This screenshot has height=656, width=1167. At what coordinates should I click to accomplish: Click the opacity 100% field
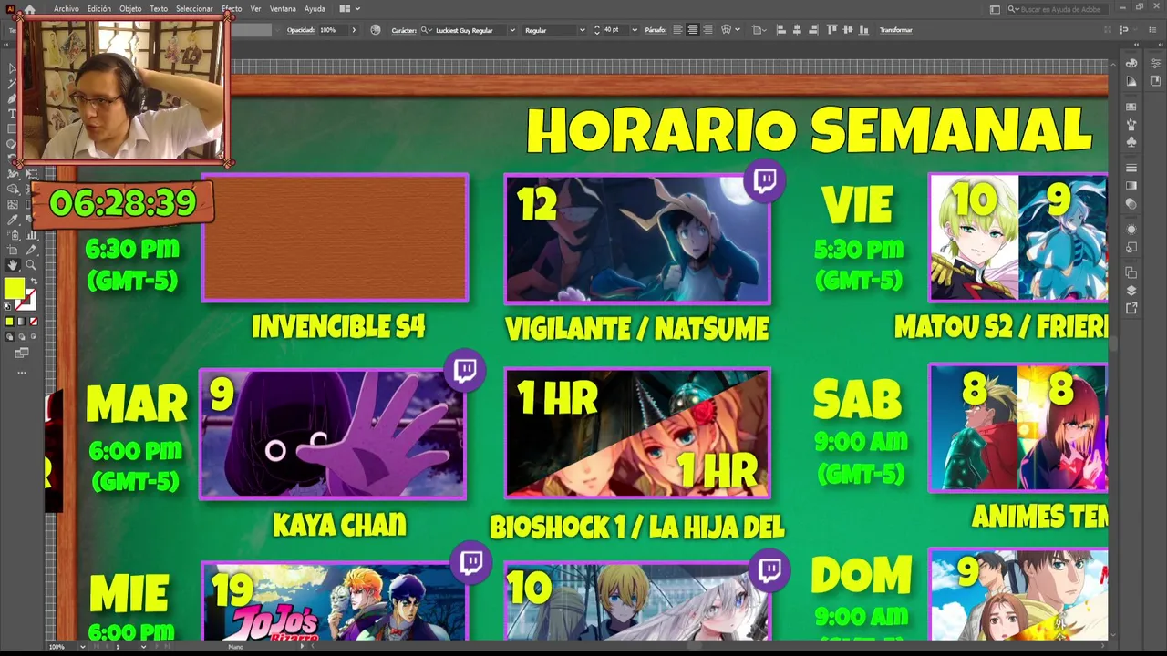(x=332, y=30)
